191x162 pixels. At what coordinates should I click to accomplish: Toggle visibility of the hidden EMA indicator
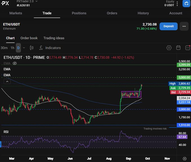click(15, 63)
